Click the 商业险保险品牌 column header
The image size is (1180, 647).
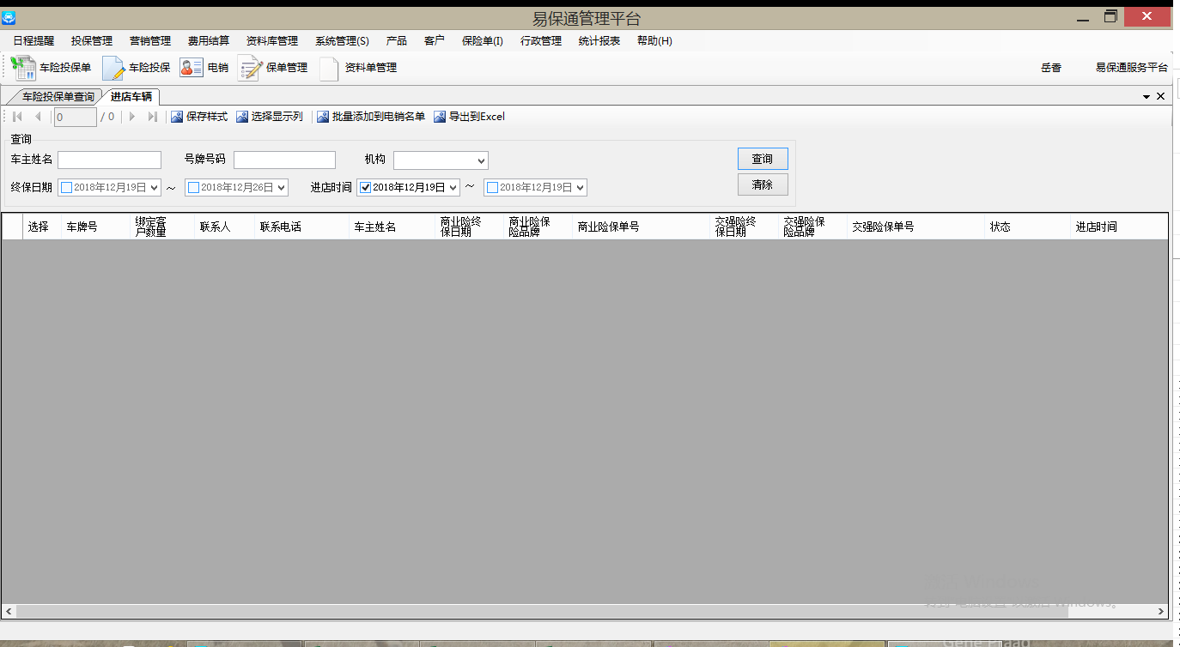(x=538, y=227)
